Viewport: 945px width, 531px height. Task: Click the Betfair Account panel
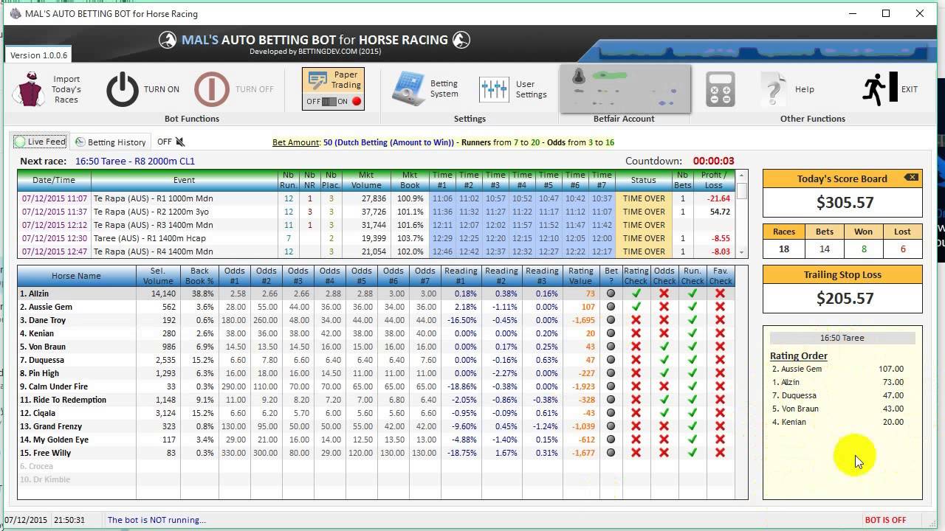tap(625, 89)
